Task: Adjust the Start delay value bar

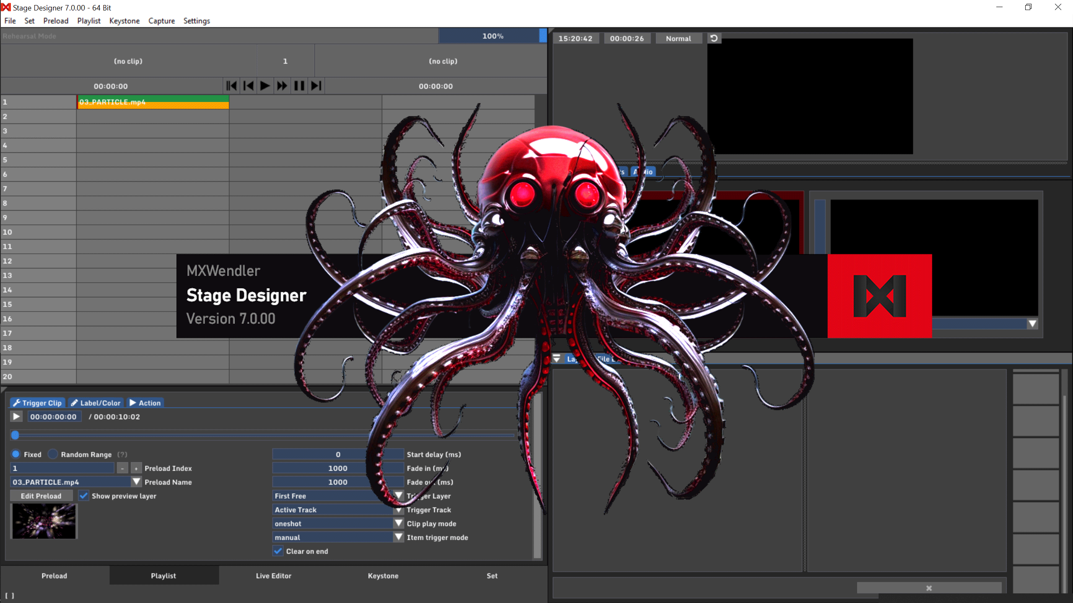Action: [338, 454]
